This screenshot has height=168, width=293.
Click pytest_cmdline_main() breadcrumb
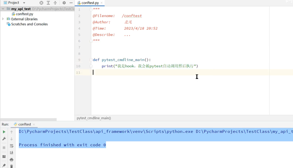click(x=94, y=118)
